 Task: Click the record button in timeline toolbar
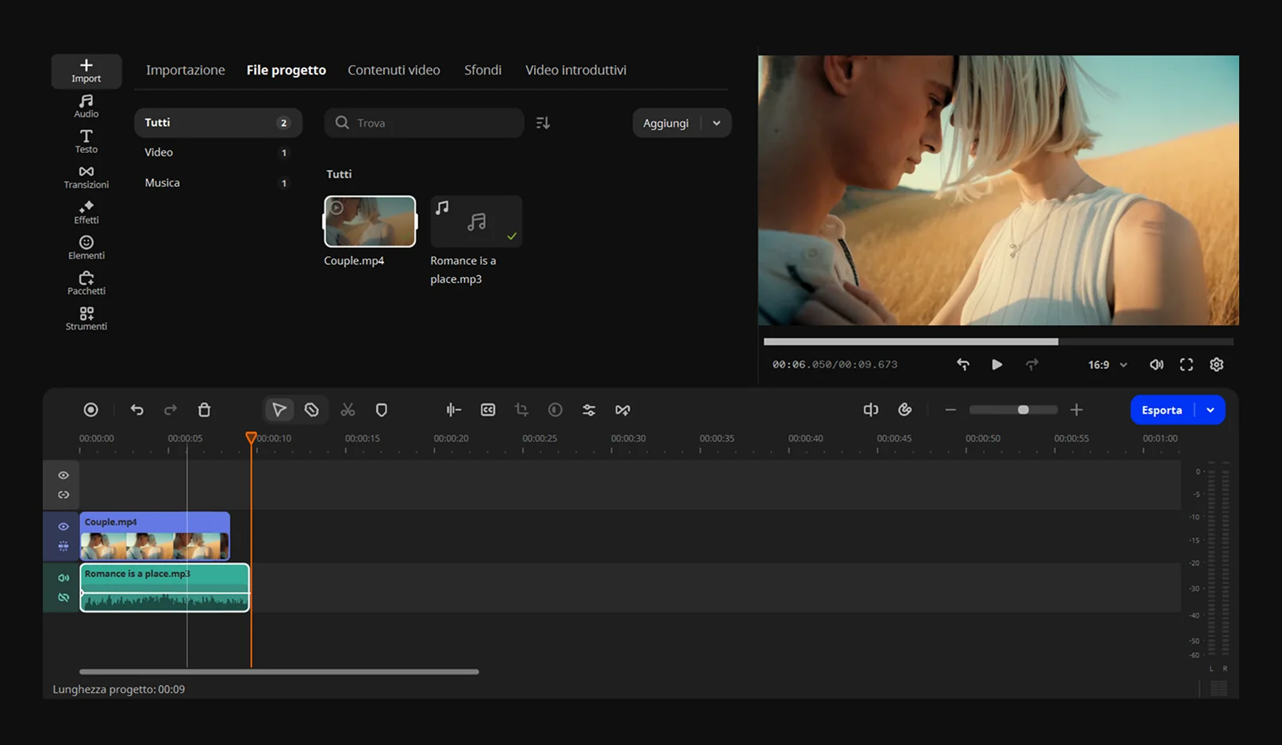90,410
